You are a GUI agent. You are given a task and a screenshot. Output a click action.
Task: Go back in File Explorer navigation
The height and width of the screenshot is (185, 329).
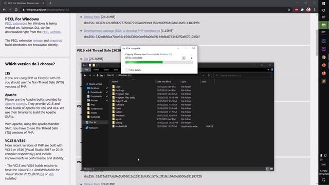point(85,76)
